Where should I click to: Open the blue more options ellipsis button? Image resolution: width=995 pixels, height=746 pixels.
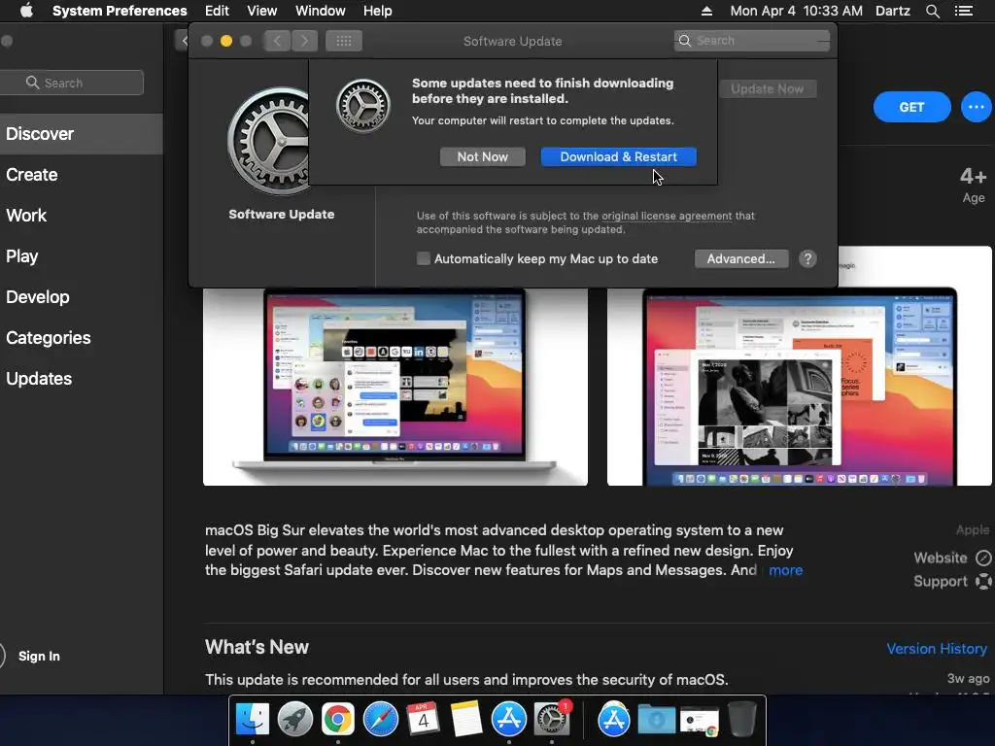976,107
